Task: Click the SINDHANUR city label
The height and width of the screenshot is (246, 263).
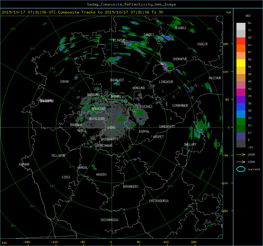Action: coord(180,106)
